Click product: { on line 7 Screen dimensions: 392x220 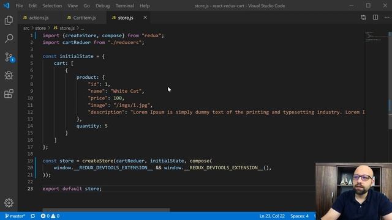[x=91, y=78]
